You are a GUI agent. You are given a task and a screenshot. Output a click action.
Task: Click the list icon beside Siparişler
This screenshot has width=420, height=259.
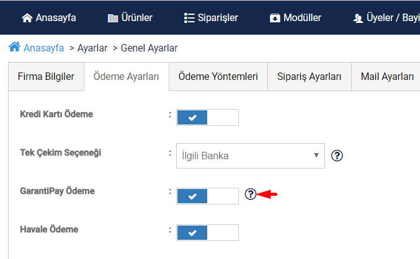tap(189, 18)
